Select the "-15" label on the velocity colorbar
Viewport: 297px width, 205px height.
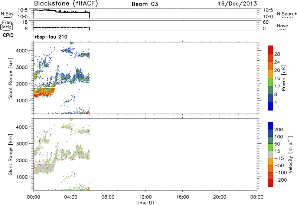[x=279, y=158]
